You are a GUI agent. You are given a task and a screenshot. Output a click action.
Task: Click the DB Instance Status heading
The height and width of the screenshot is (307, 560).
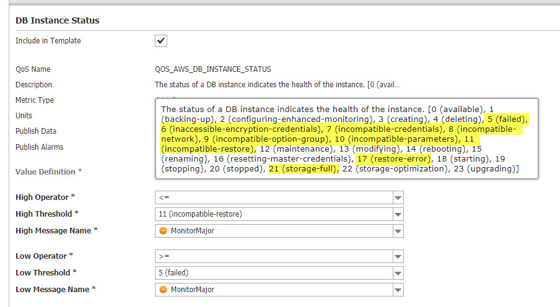[58, 20]
